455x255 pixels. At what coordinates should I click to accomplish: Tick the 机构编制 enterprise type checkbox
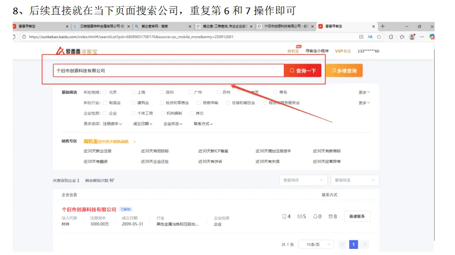pyautogui.click(x=162, y=113)
